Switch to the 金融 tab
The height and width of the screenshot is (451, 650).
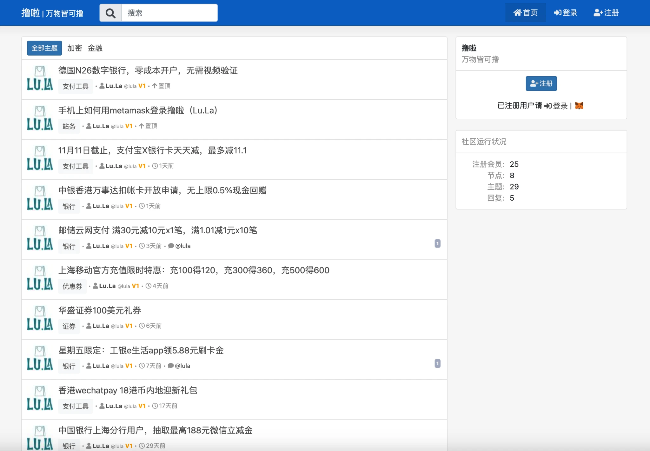coord(95,48)
